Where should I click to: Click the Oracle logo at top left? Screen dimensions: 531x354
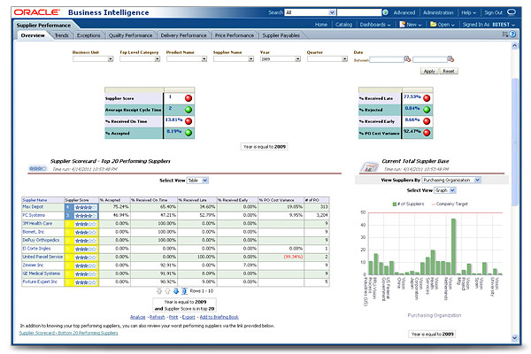(37, 12)
